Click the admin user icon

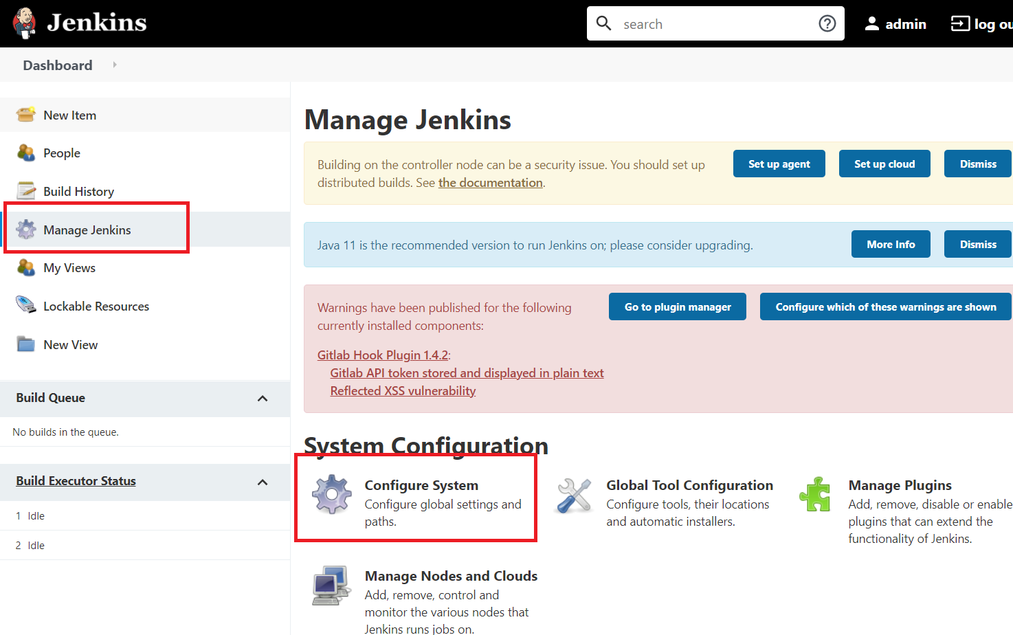tap(871, 24)
